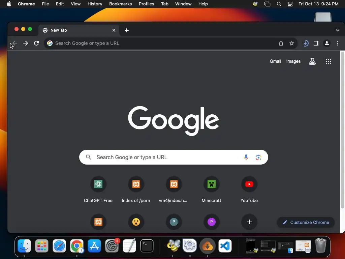
Task: Open TextEdit from the Dock
Action: coord(129,246)
